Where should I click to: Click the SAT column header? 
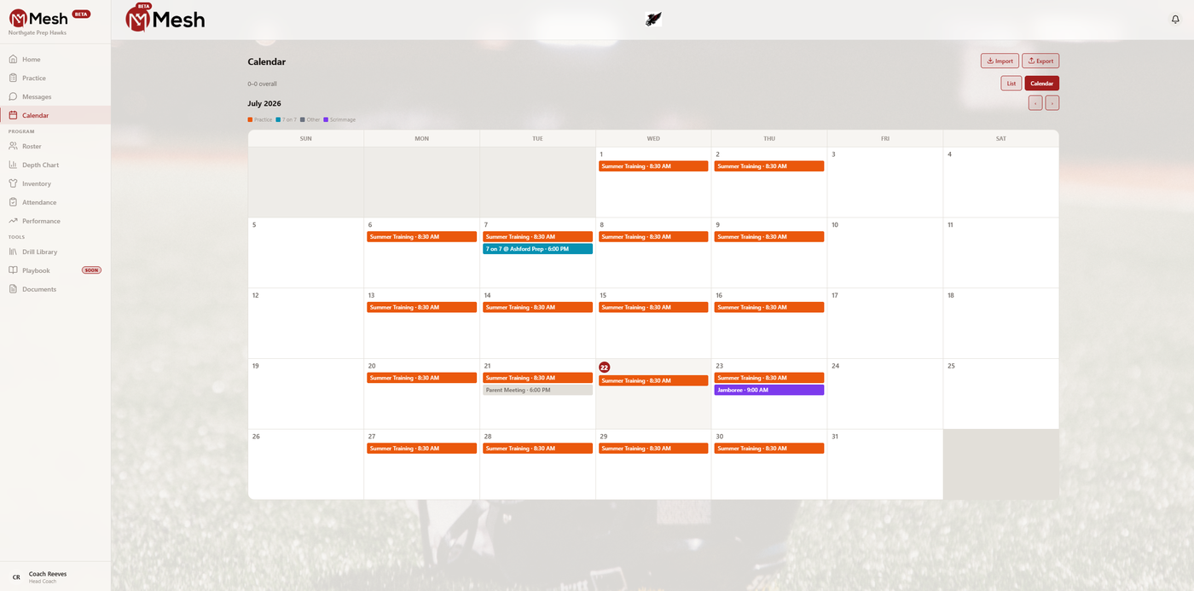1001,138
